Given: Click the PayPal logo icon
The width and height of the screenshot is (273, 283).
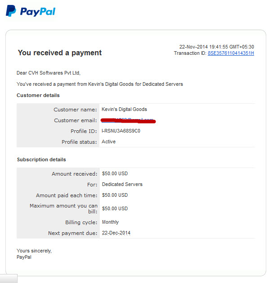Looking at the screenshot, I should (x=11, y=11).
